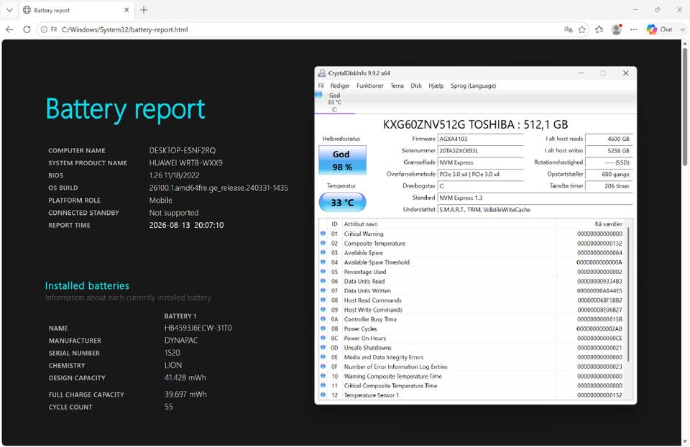Open the tab search dropdown arrow
690x447 pixels.
[x=9, y=9]
